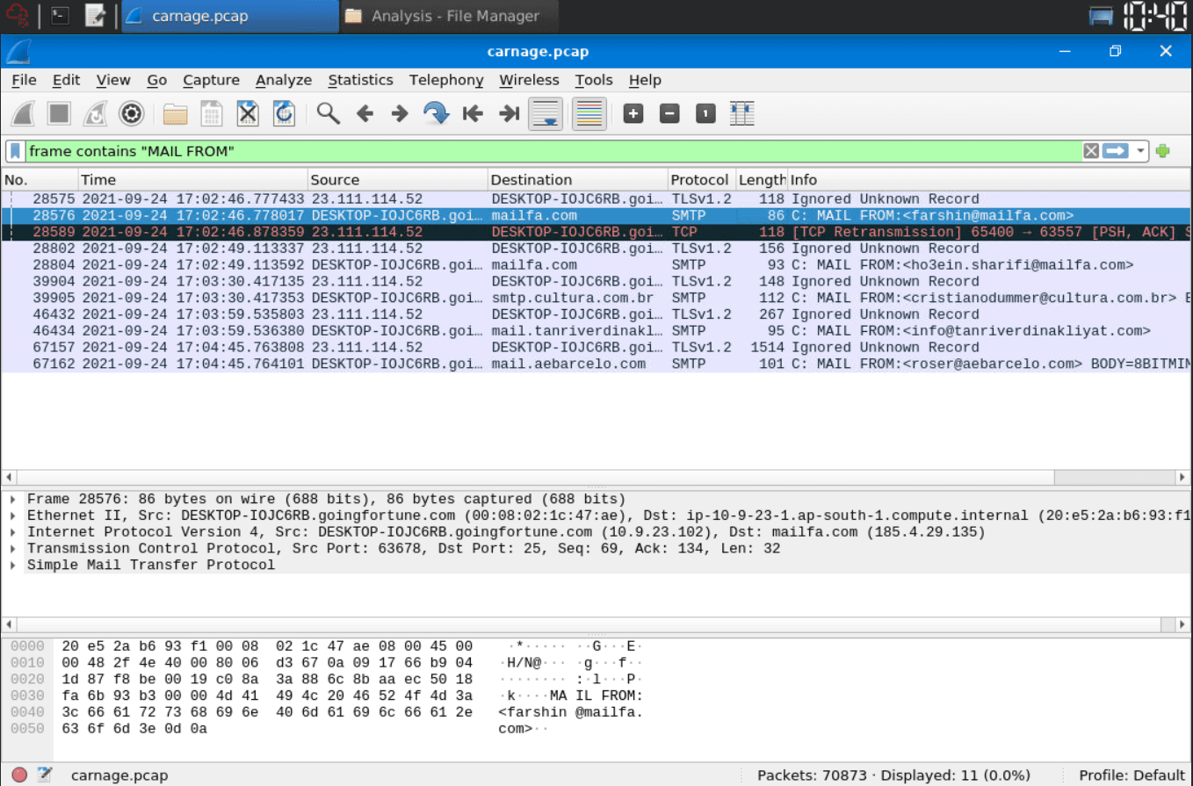
Task: Go forward to next packet arrow
Action: tap(401, 113)
